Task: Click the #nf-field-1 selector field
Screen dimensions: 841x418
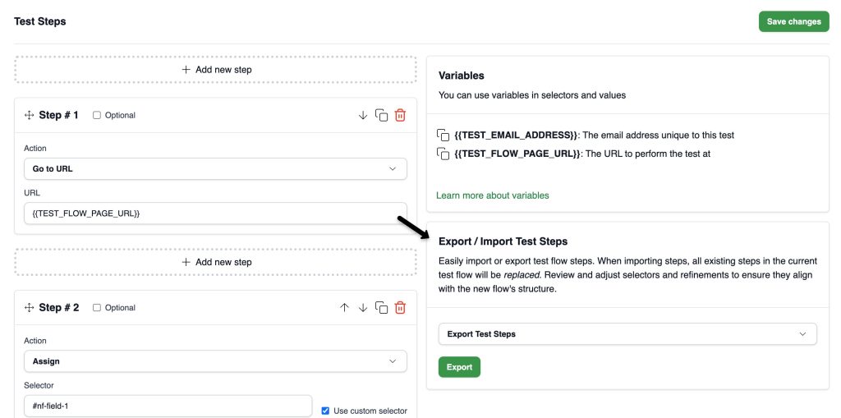Action: click(168, 407)
